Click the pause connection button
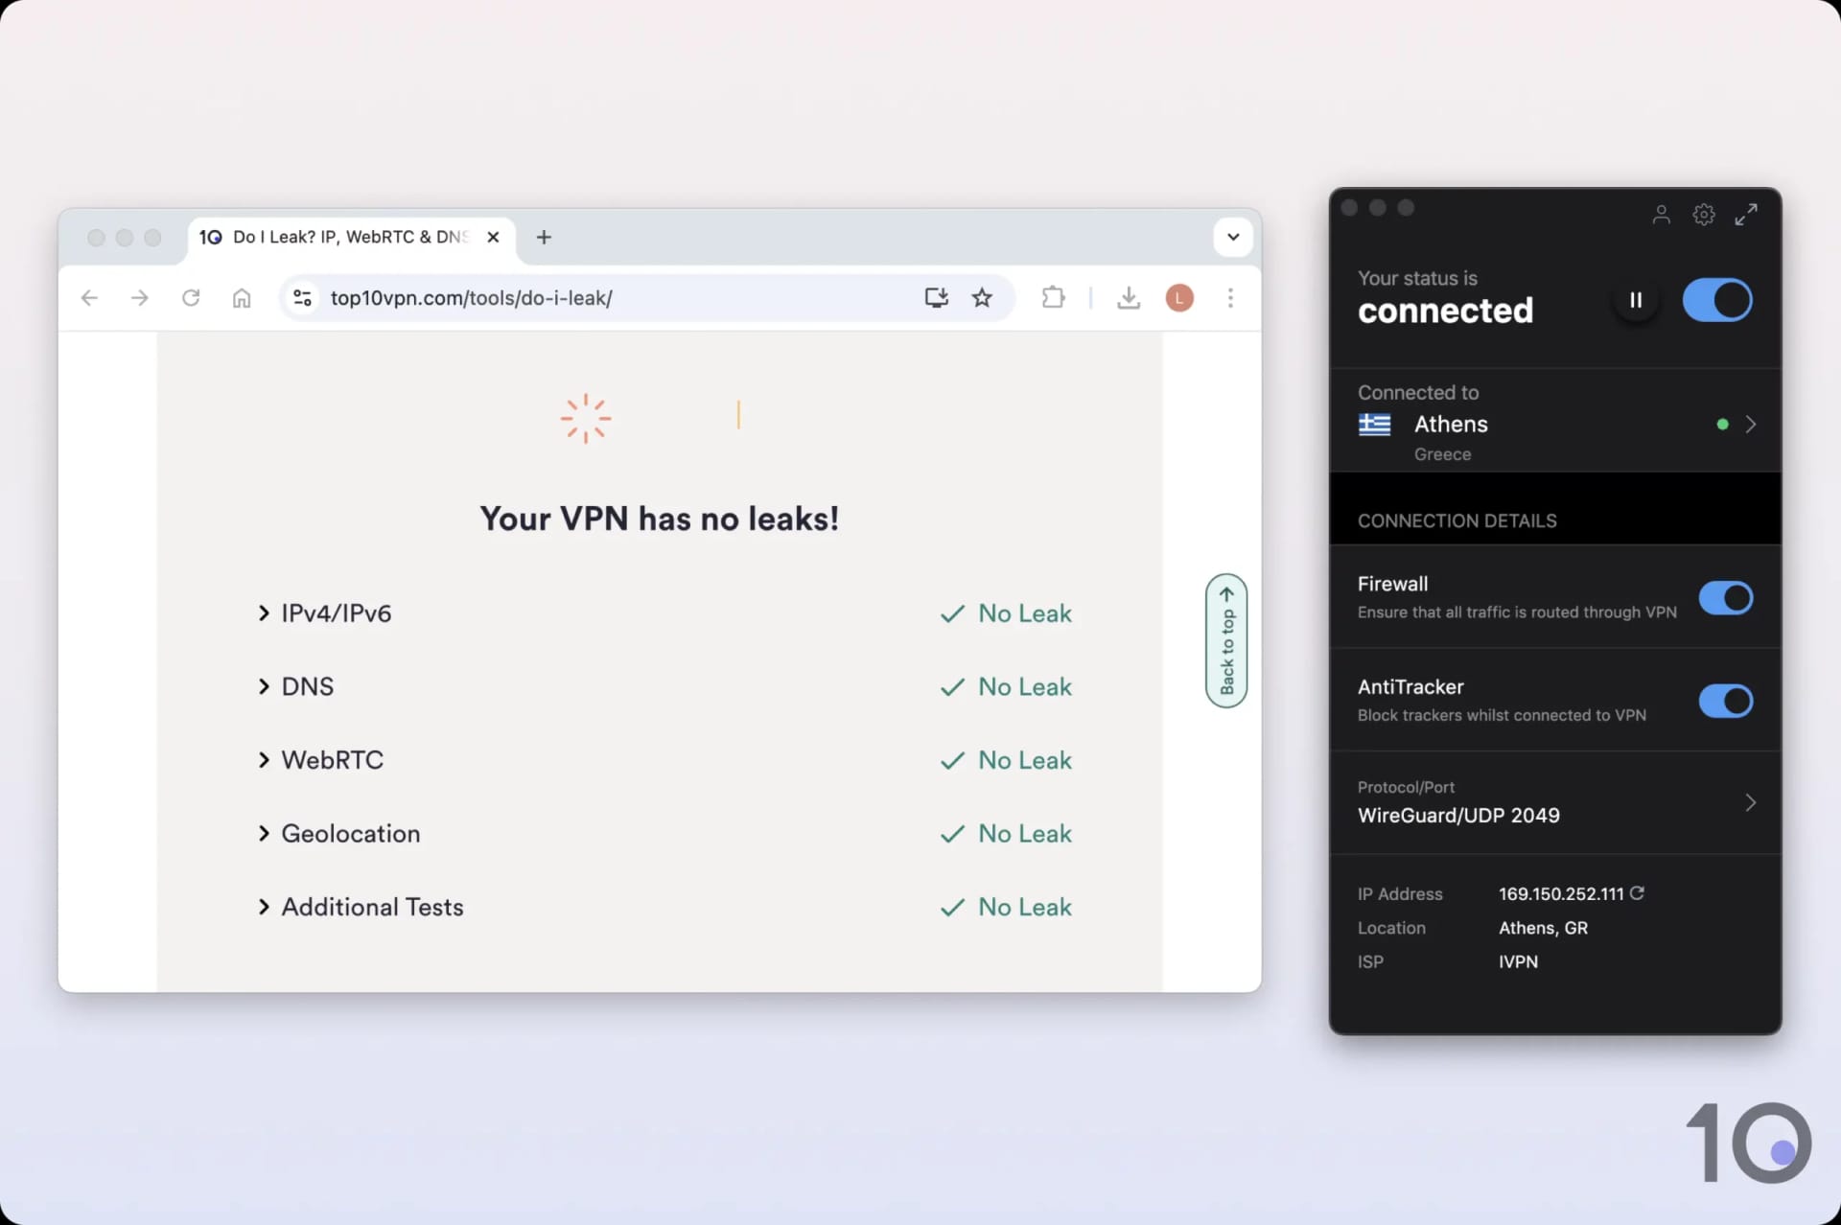Image resolution: width=1841 pixels, height=1225 pixels. click(x=1636, y=298)
